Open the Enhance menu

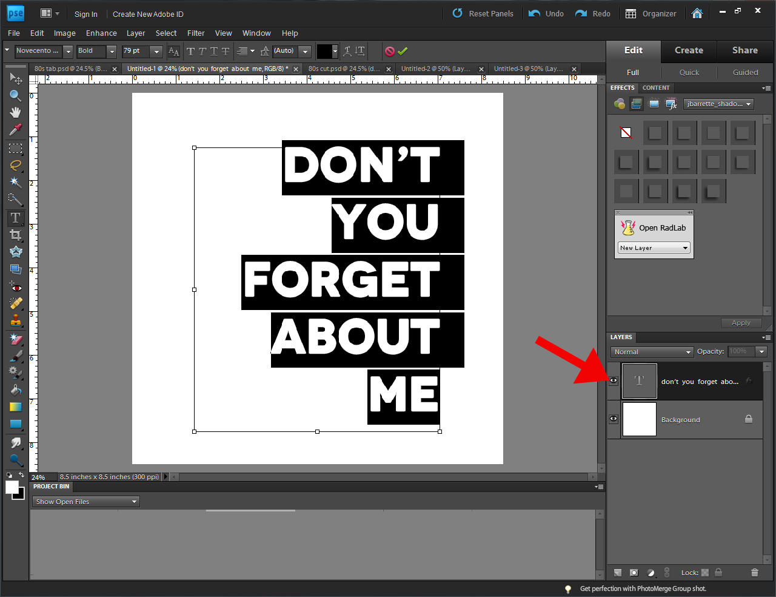tap(101, 33)
